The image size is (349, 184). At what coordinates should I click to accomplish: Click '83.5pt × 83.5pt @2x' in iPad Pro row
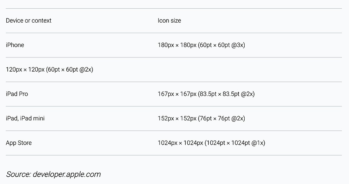coord(226,94)
